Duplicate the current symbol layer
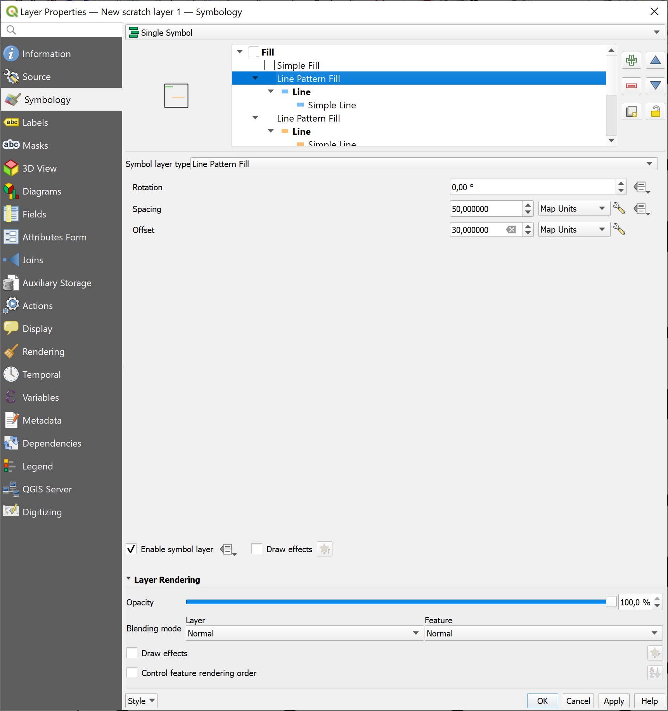 [x=631, y=112]
